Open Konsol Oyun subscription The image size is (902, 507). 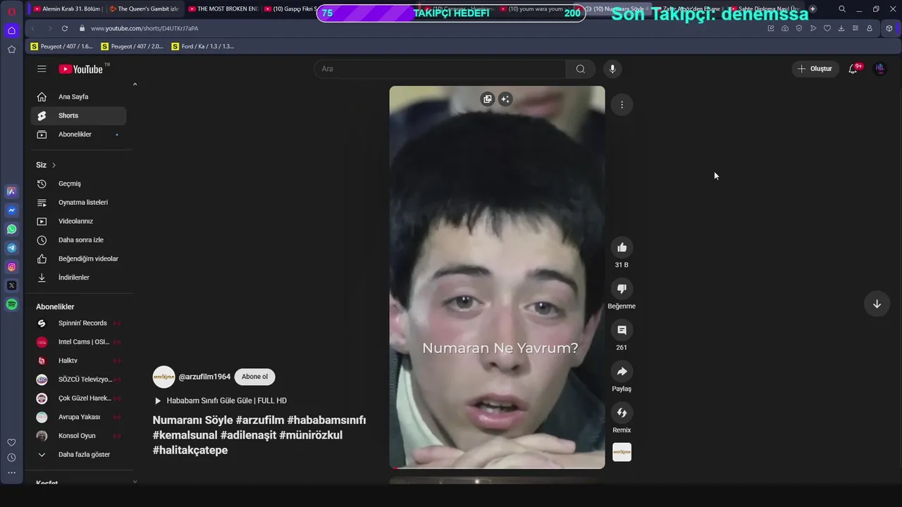[x=78, y=436]
